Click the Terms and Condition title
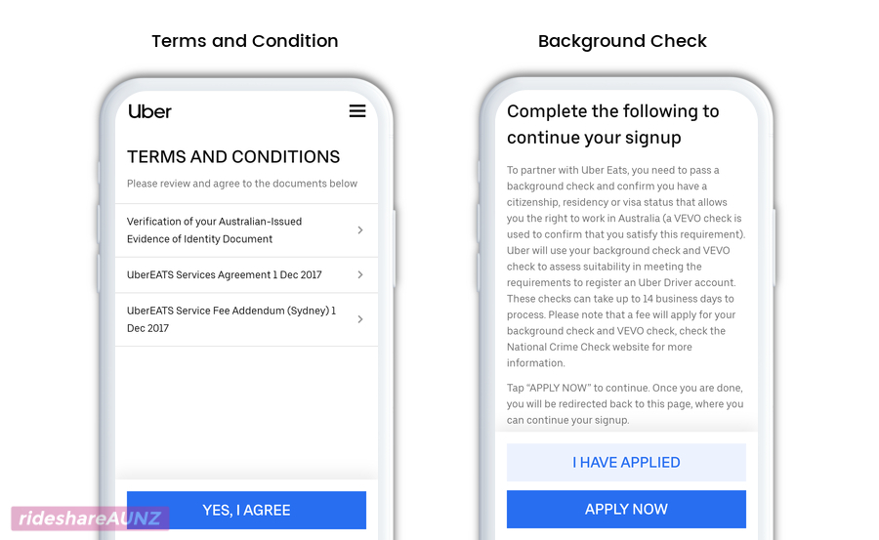879x540 pixels. pyautogui.click(x=245, y=41)
